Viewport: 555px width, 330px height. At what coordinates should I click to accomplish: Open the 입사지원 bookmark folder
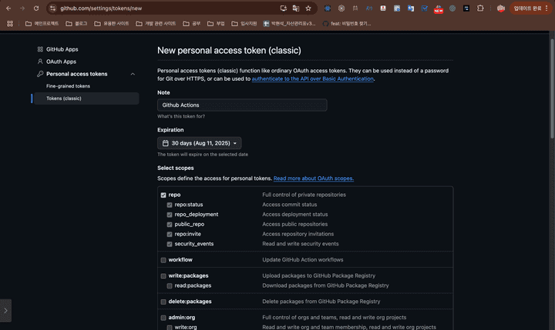tap(244, 24)
